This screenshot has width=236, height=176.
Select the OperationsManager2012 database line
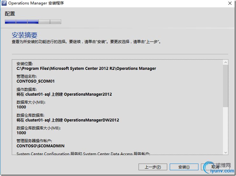[x=64, y=94]
